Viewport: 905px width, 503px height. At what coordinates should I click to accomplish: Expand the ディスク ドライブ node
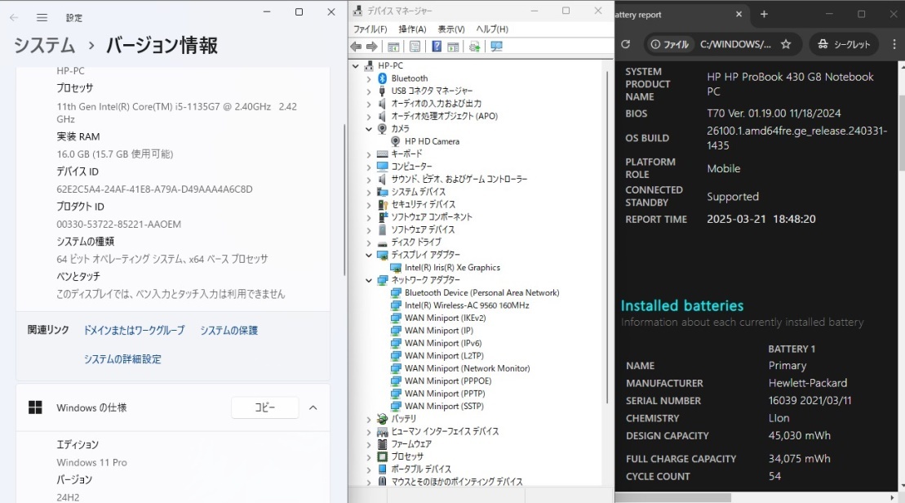pyautogui.click(x=369, y=242)
